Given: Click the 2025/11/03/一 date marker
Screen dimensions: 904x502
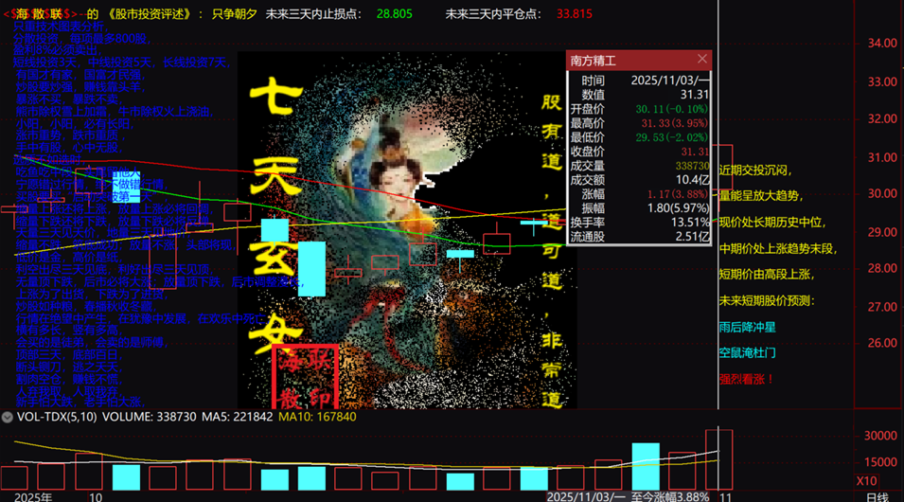Looking at the screenshot, I should point(585,497).
